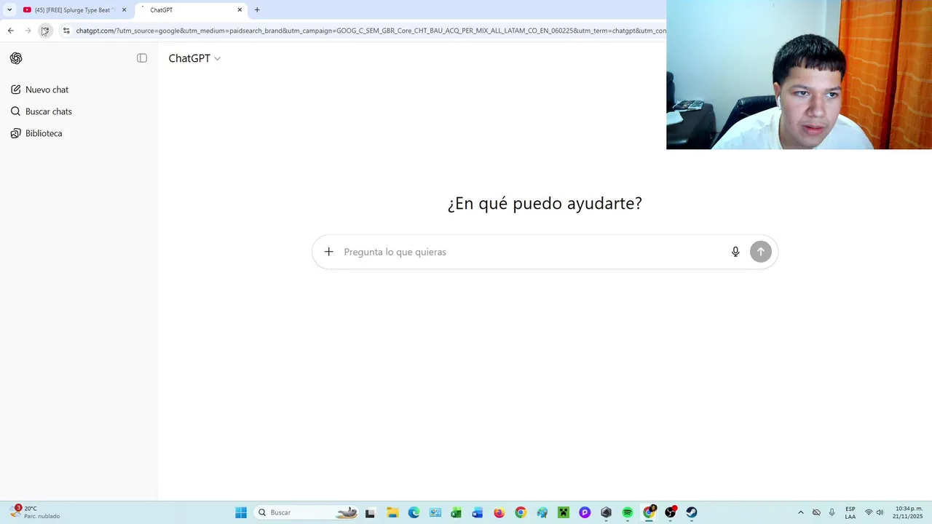Open site information icon in address bar
The width and height of the screenshot is (932, 524).
pos(66,31)
